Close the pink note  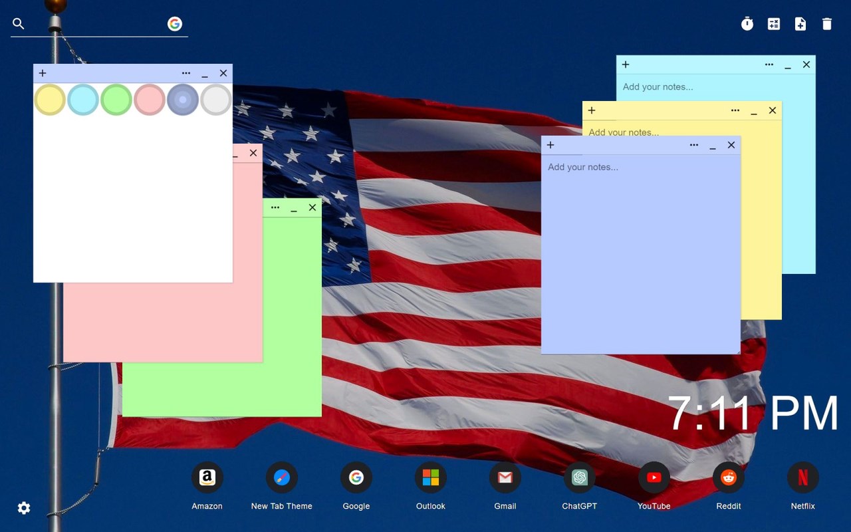[x=253, y=153]
